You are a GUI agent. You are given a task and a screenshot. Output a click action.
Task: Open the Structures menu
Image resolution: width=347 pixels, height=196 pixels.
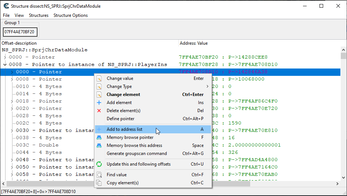39,15
